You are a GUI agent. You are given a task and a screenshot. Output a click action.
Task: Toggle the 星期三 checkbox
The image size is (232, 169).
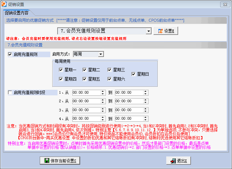click(x=109, y=70)
